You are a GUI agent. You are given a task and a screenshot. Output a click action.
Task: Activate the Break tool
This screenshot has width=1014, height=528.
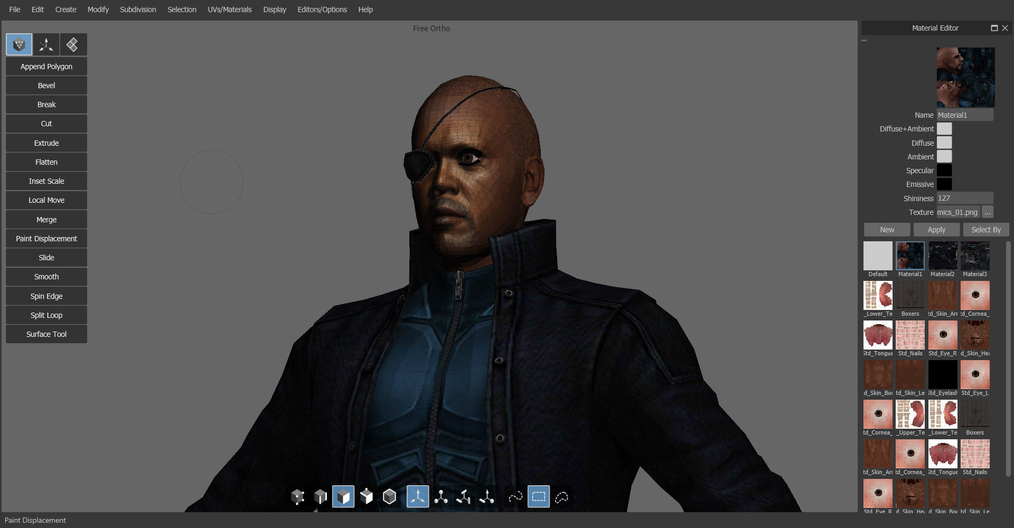(46, 105)
